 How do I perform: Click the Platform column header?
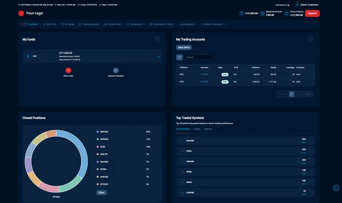pyautogui.click(x=184, y=68)
